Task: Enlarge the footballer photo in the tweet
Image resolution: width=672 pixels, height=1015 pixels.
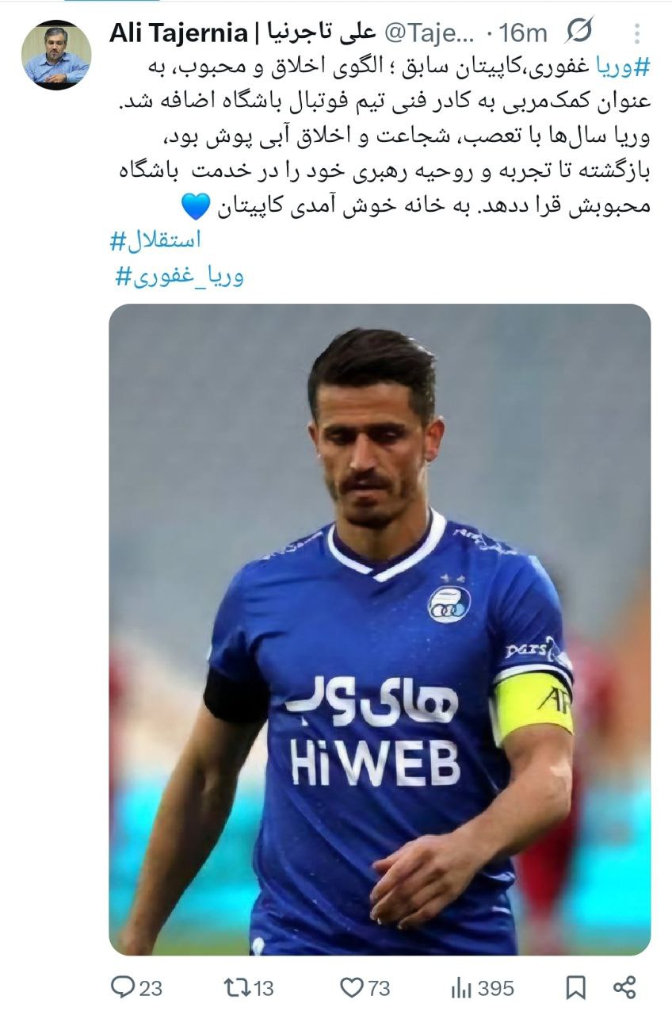Action: [x=380, y=630]
